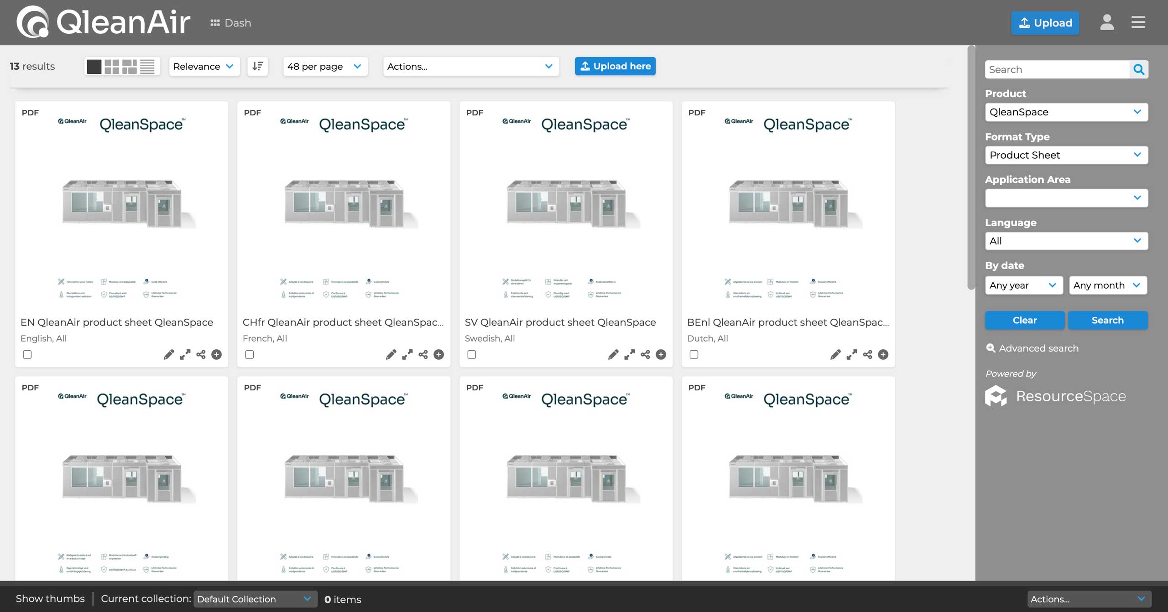The width and height of the screenshot is (1168, 612).
Task: Open the Dash menu item
Action: (231, 23)
